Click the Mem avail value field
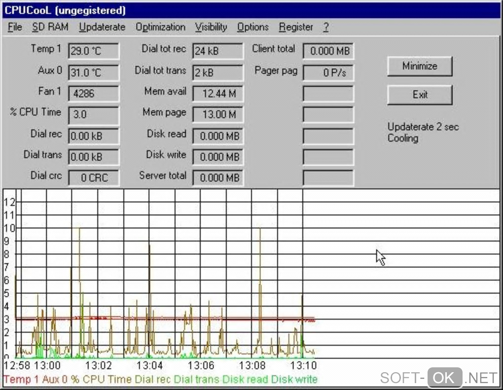 tap(217, 94)
